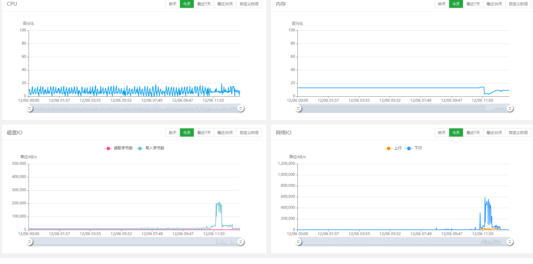
Task: Click the 内存 chart zoom range bar
Action: coord(404,108)
